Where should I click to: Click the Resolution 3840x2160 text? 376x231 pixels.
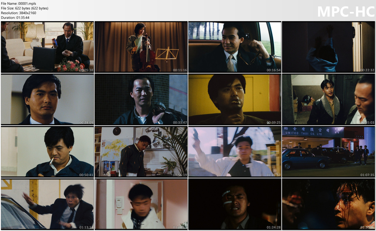point(19,13)
